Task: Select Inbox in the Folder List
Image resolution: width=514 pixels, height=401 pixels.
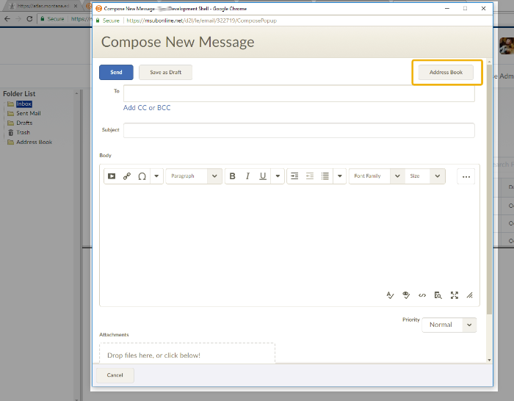Action: point(24,104)
